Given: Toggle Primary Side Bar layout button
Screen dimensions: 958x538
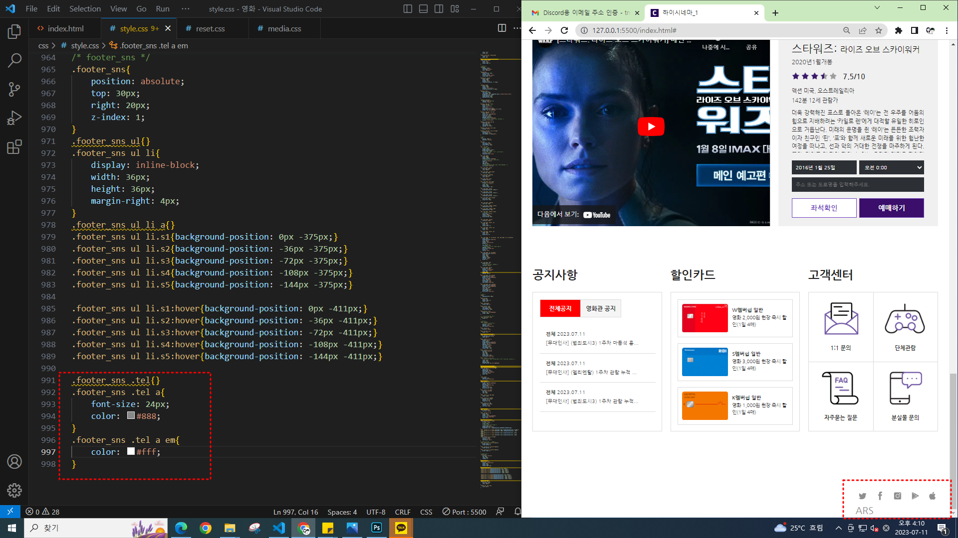Looking at the screenshot, I should click(x=408, y=9).
